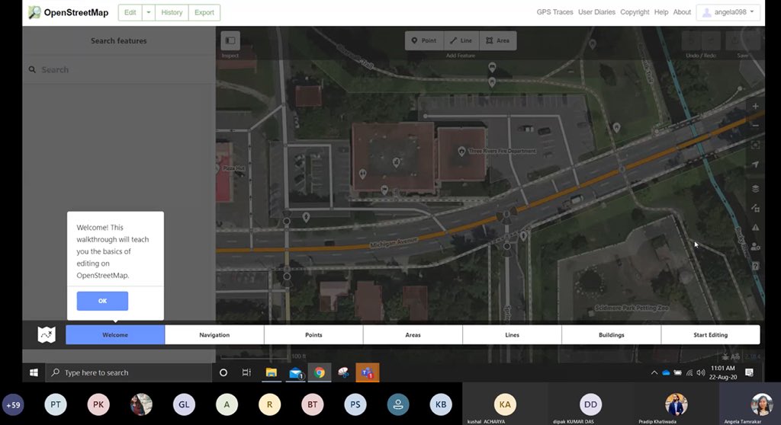Zoom in with the plus icon
The width and height of the screenshot is (781, 425).
pyautogui.click(x=756, y=106)
